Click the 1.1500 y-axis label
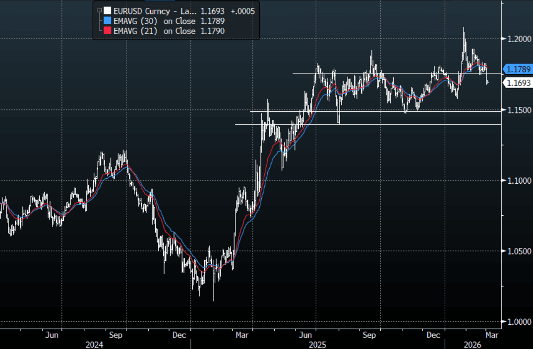533x349 pixels. pyautogui.click(x=517, y=109)
